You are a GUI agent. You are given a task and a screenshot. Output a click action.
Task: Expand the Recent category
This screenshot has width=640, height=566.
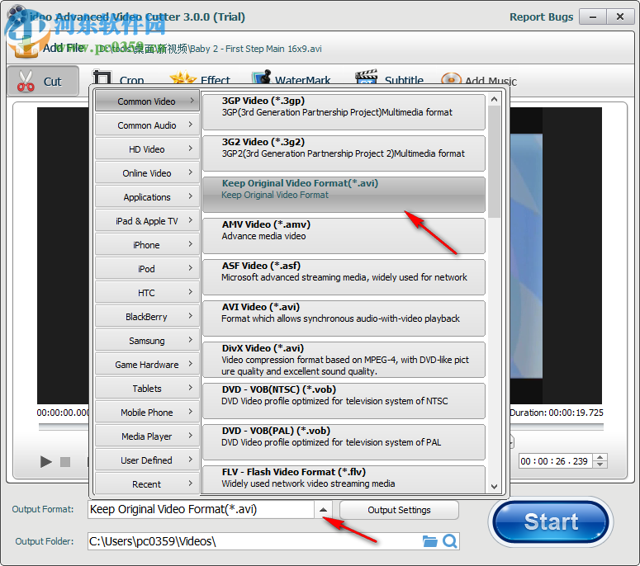(x=147, y=483)
